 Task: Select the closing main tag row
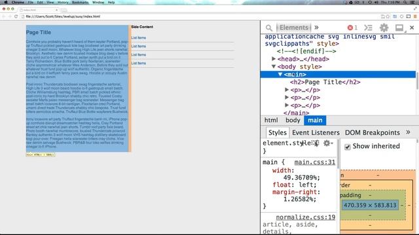(296, 113)
